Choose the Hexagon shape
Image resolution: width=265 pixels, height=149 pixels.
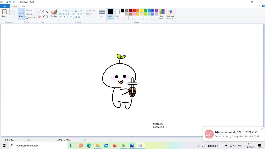click(71, 14)
